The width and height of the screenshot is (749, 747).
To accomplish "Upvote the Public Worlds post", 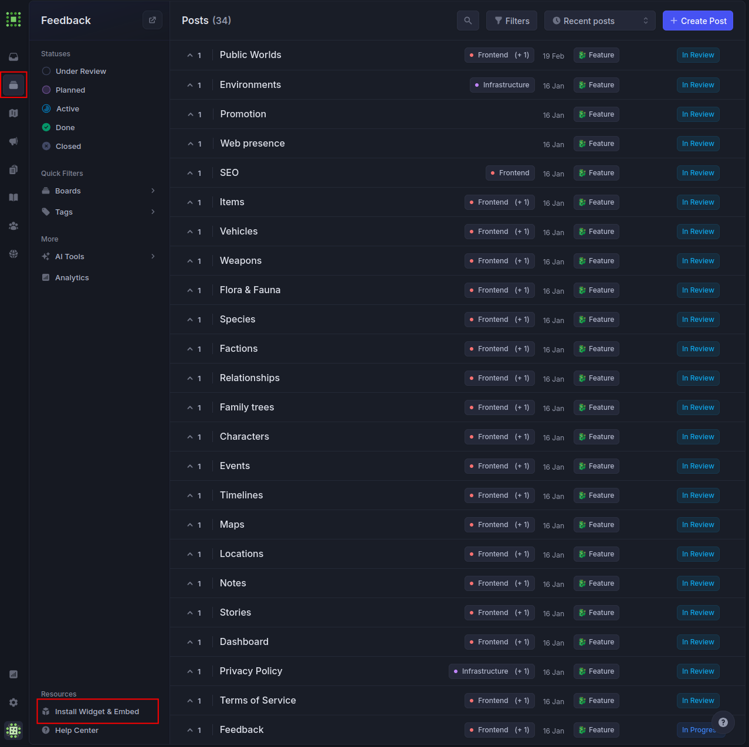I will tap(194, 55).
